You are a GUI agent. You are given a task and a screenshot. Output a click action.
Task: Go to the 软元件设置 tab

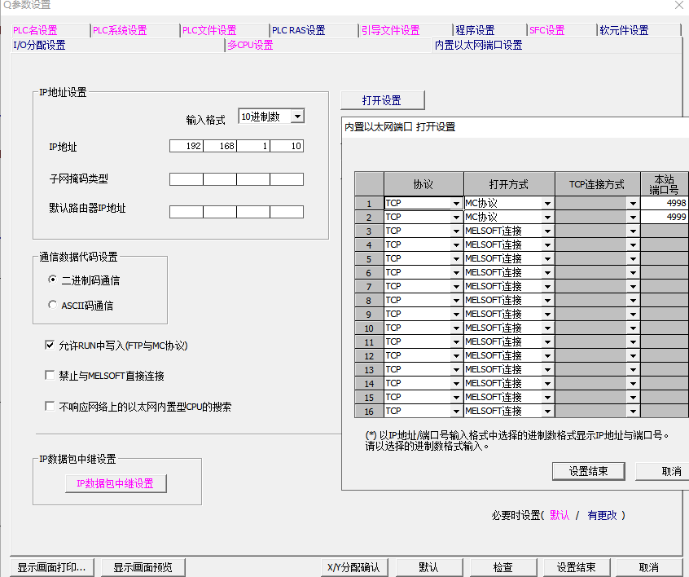coord(624,31)
